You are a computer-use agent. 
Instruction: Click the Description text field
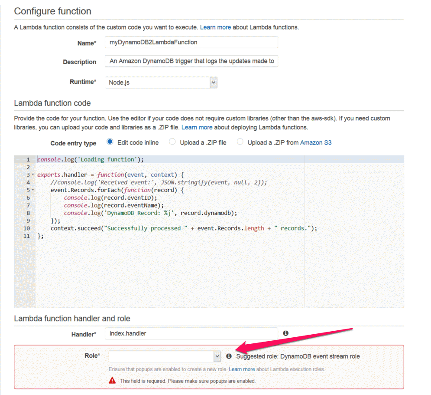tap(191, 61)
